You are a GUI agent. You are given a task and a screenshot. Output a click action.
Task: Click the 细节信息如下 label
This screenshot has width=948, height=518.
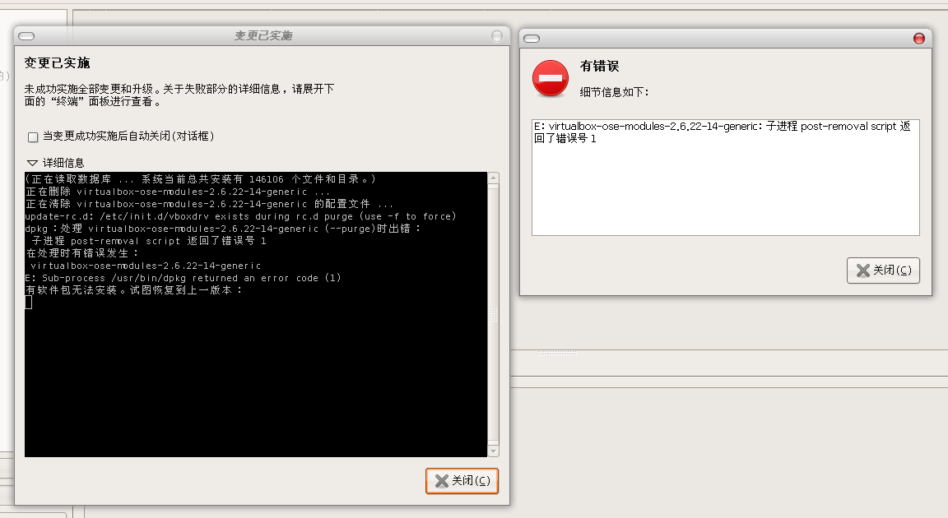614,92
